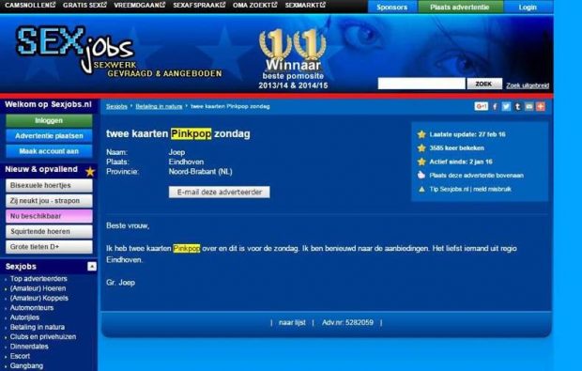Click the naar lijst link

click(292, 322)
